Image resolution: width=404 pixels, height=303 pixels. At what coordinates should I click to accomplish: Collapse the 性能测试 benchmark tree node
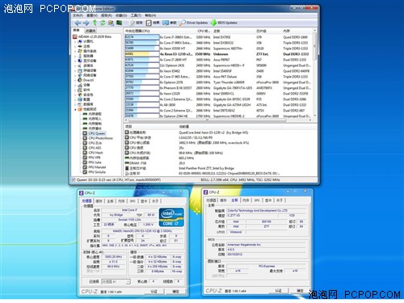tap(75, 109)
